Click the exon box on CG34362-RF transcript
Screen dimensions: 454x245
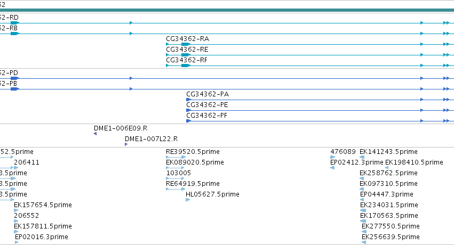point(186,66)
